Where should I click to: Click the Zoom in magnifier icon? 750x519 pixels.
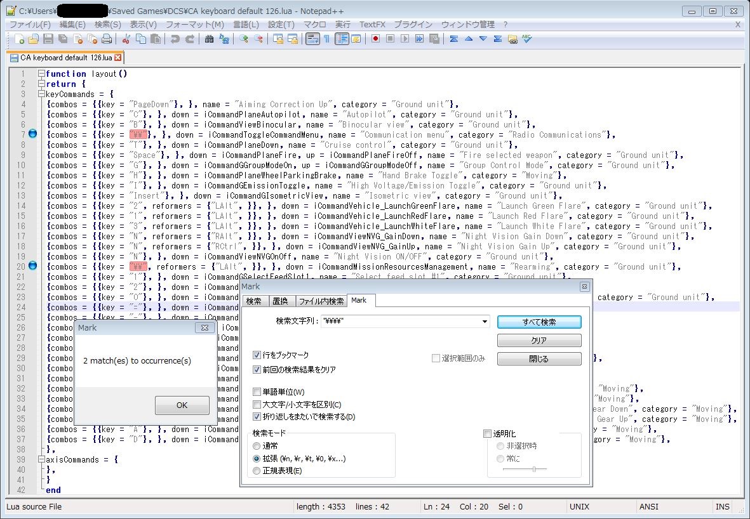click(x=243, y=39)
